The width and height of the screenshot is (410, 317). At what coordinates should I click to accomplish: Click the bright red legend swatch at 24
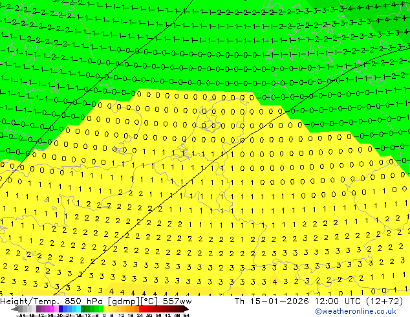pyautogui.click(x=141, y=309)
